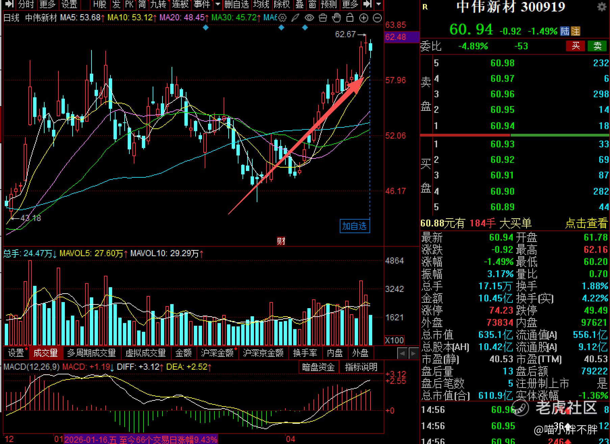Select the drawing pen tool icon
The width and height of the screenshot is (610, 444).
point(296,18)
